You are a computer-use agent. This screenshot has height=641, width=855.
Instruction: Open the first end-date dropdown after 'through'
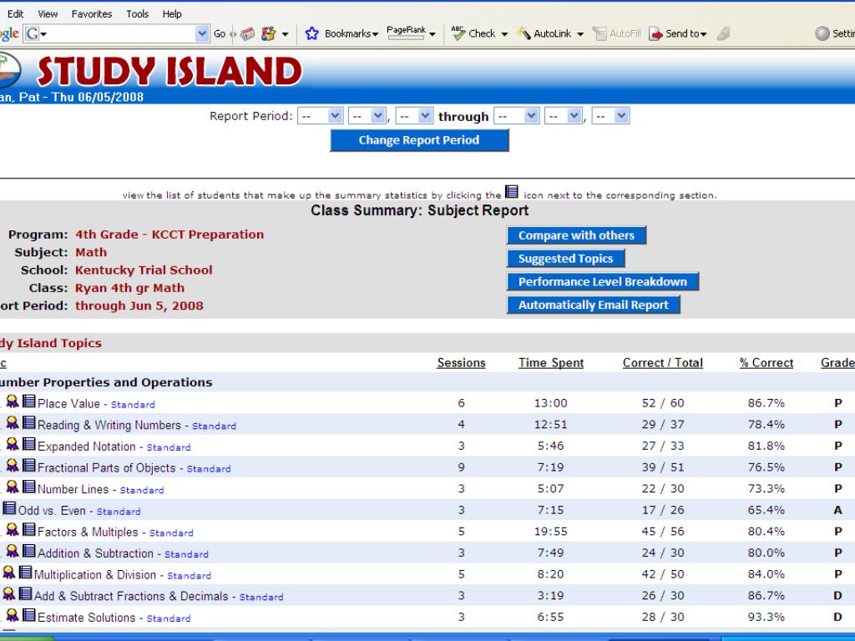click(516, 116)
